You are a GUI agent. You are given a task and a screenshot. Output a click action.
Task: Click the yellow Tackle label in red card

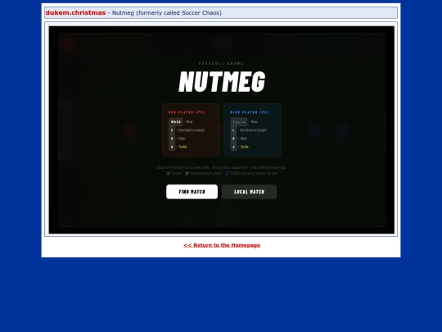click(x=183, y=147)
